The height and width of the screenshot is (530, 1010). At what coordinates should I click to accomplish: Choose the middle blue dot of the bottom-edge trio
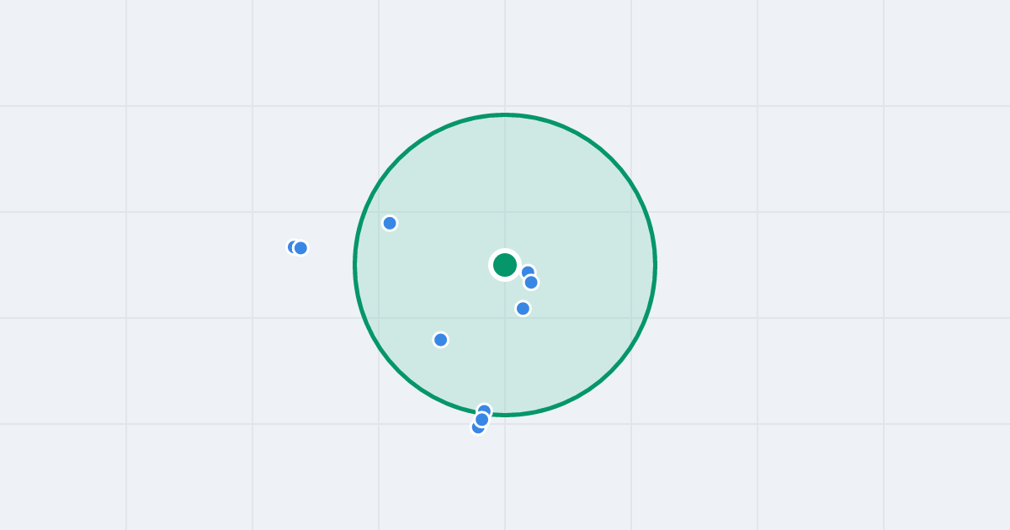click(x=481, y=419)
